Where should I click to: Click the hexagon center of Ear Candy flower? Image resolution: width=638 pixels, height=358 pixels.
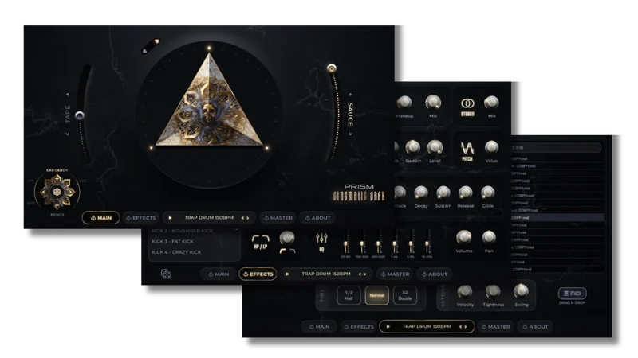[57, 192]
